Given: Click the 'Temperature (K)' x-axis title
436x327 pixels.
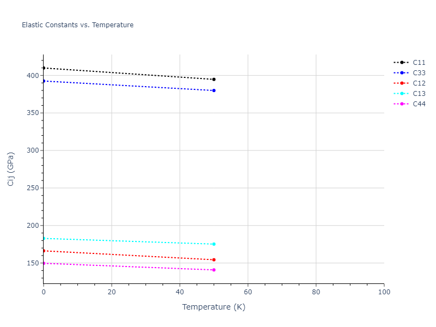Looking at the screenshot, I should pos(214,307).
